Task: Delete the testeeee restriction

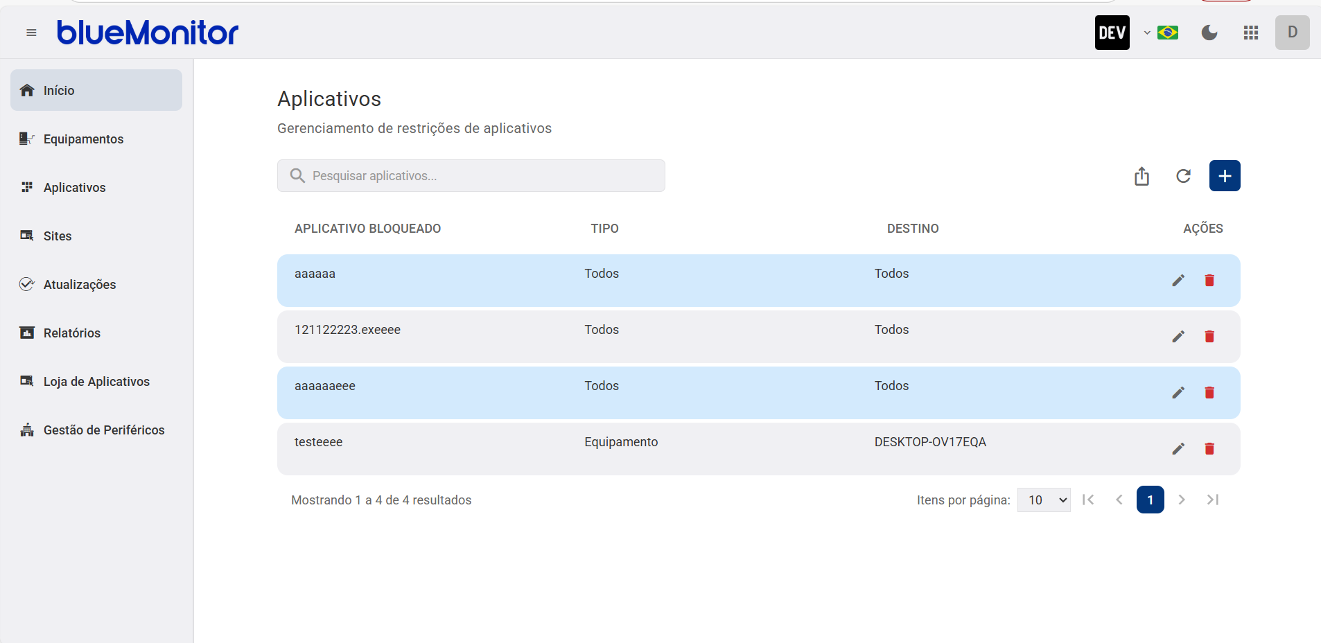Action: pyautogui.click(x=1209, y=449)
